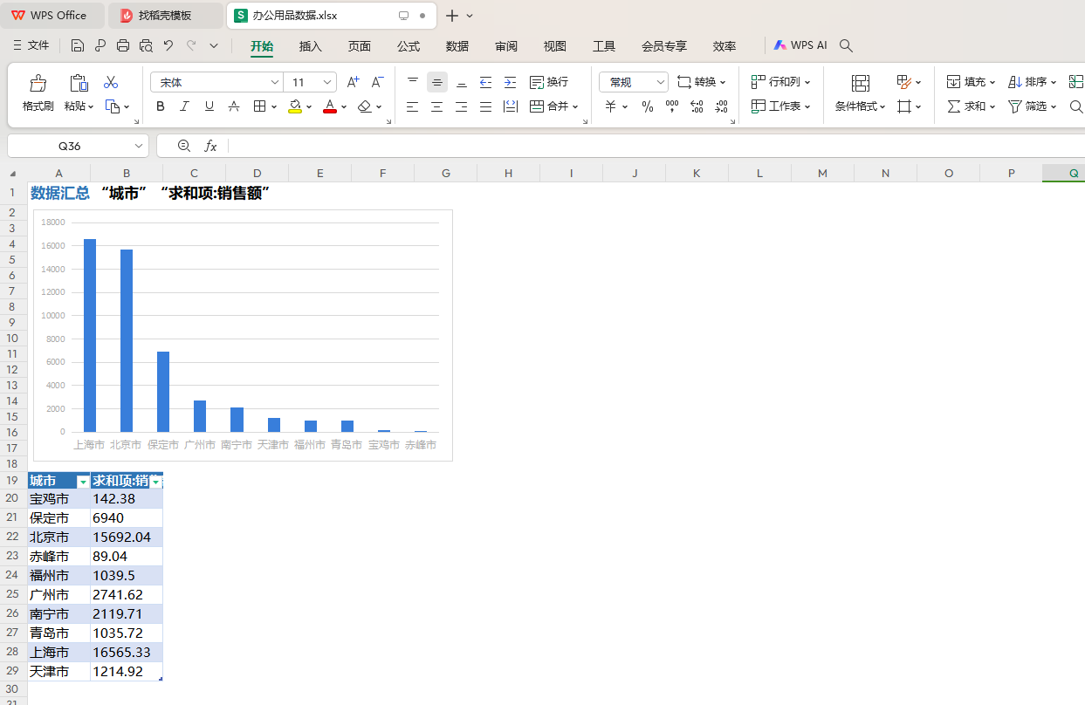
Task: Click the Undo arrow icon
Action: (168, 45)
